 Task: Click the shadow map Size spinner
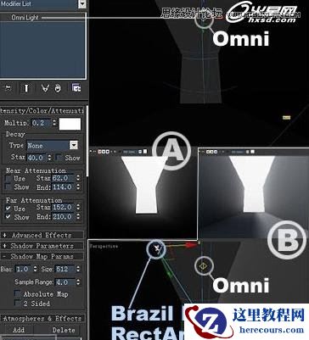tap(78, 269)
